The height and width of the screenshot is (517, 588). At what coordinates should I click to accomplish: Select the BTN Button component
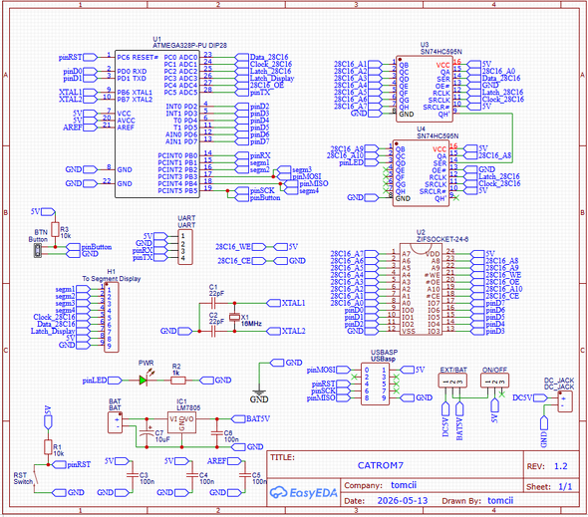(x=38, y=250)
